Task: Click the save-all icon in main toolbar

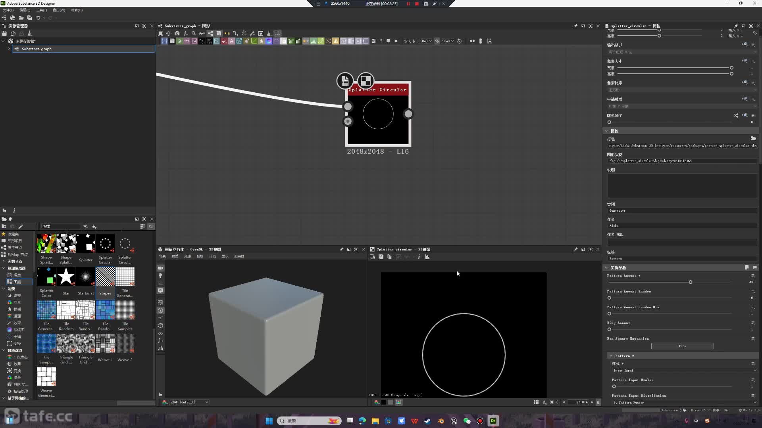Action: click(29, 18)
